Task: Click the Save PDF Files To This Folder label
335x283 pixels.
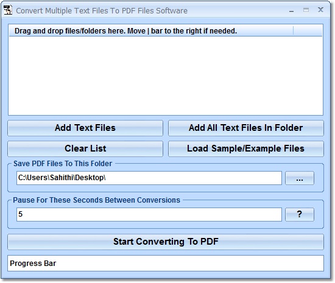Action: [63, 164]
